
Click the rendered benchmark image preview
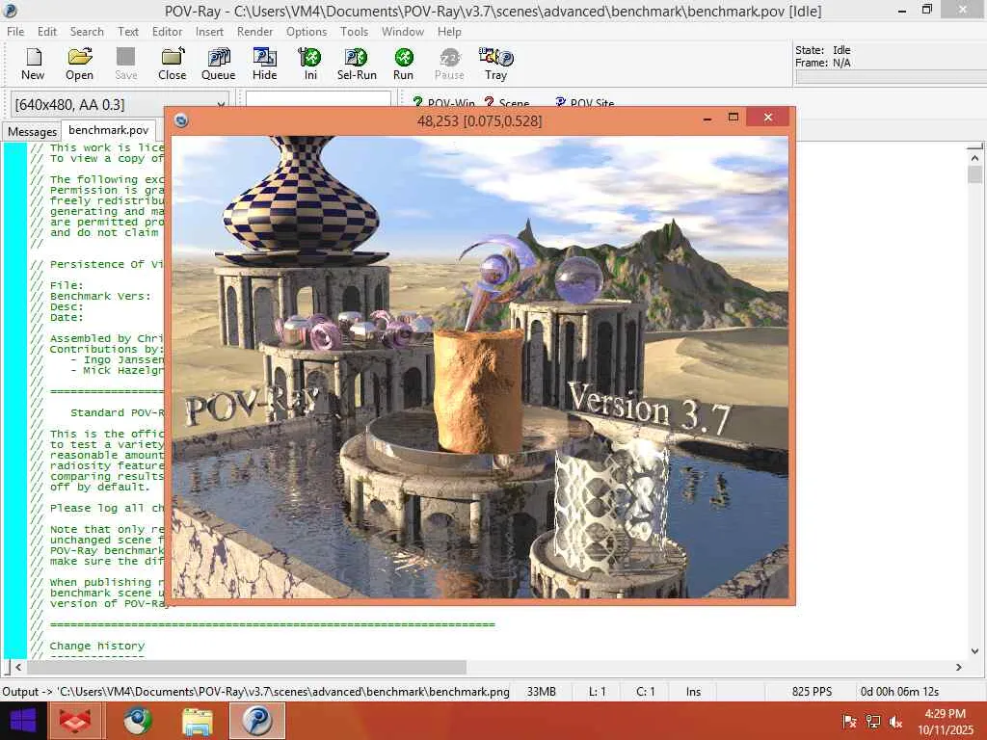(x=480, y=367)
